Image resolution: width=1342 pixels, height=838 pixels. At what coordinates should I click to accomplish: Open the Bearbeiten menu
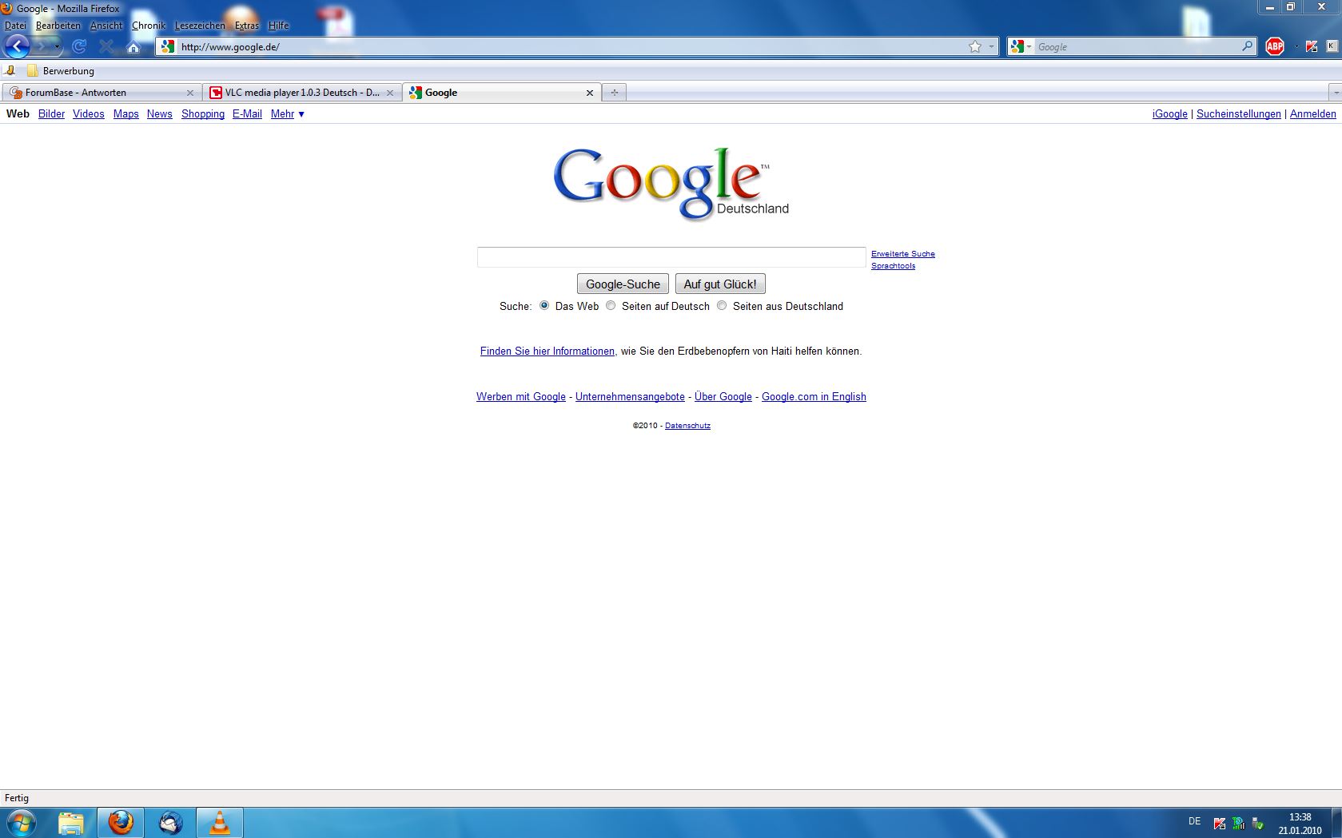click(x=58, y=26)
